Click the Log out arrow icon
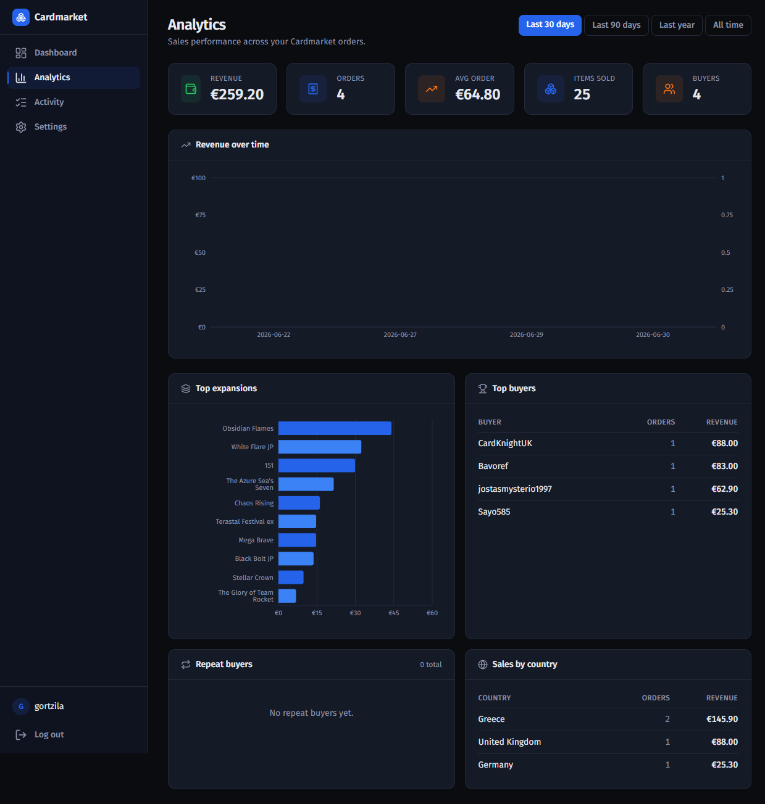This screenshot has width=765, height=804. (x=21, y=735)
